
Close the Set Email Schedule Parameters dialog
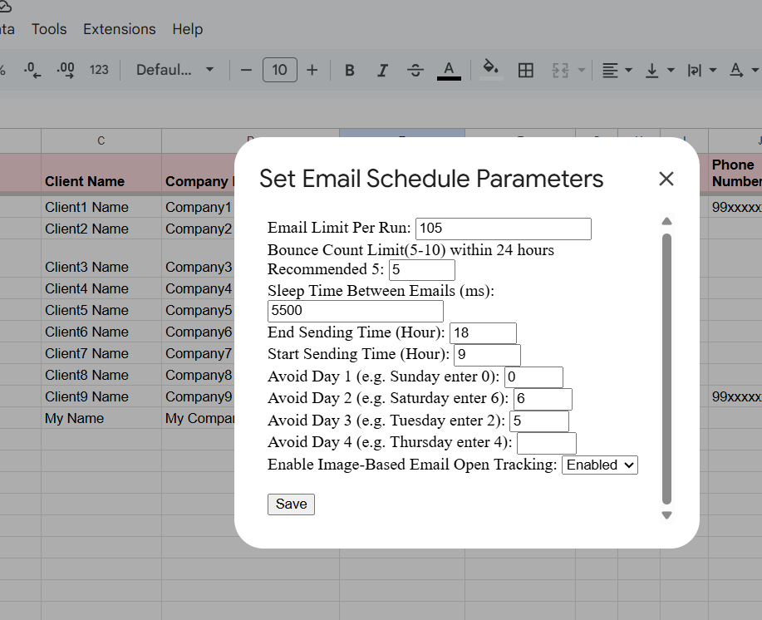click(666, 179)
